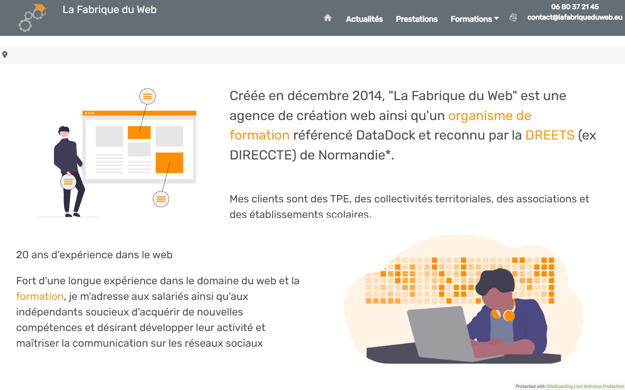Click the contact@lafabriqueduweb.eu email link

pos(575,17)
